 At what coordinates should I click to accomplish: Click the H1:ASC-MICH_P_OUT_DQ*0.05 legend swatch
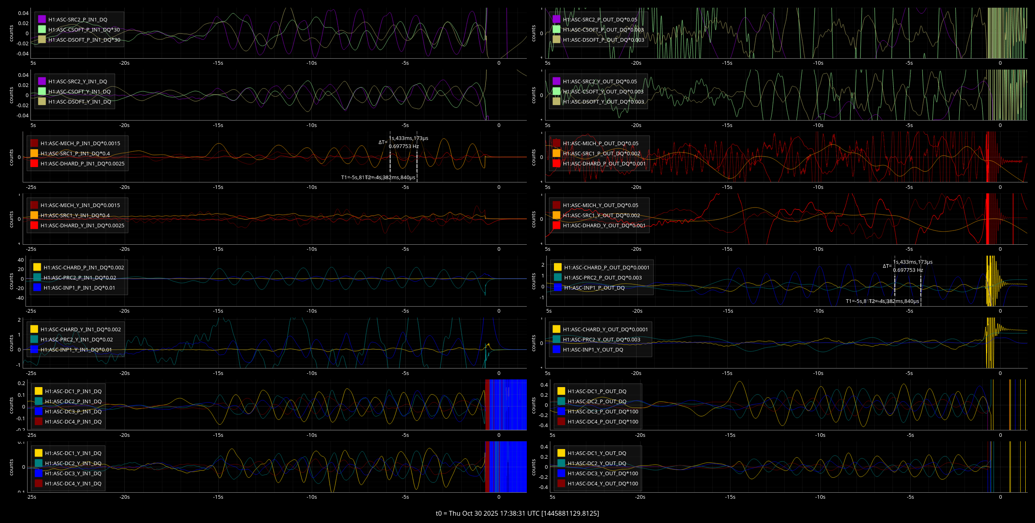(556, 143)
